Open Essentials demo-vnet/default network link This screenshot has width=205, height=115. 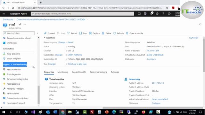[x=155, y=55]
